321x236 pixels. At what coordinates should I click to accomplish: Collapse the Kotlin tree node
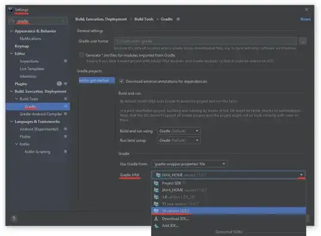[17, 144]
